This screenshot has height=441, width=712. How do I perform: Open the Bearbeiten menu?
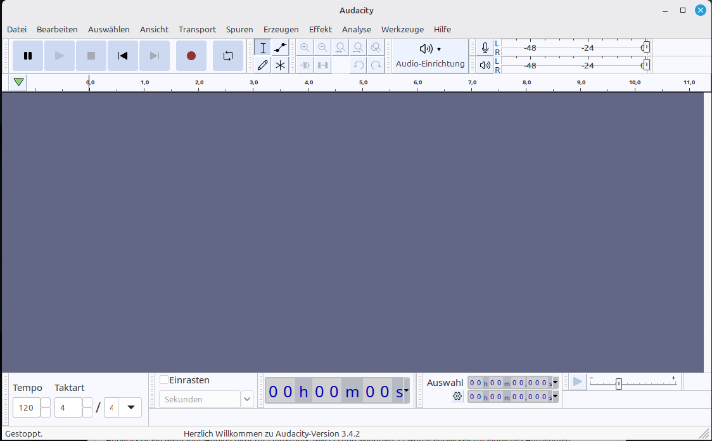click(57, 30)
